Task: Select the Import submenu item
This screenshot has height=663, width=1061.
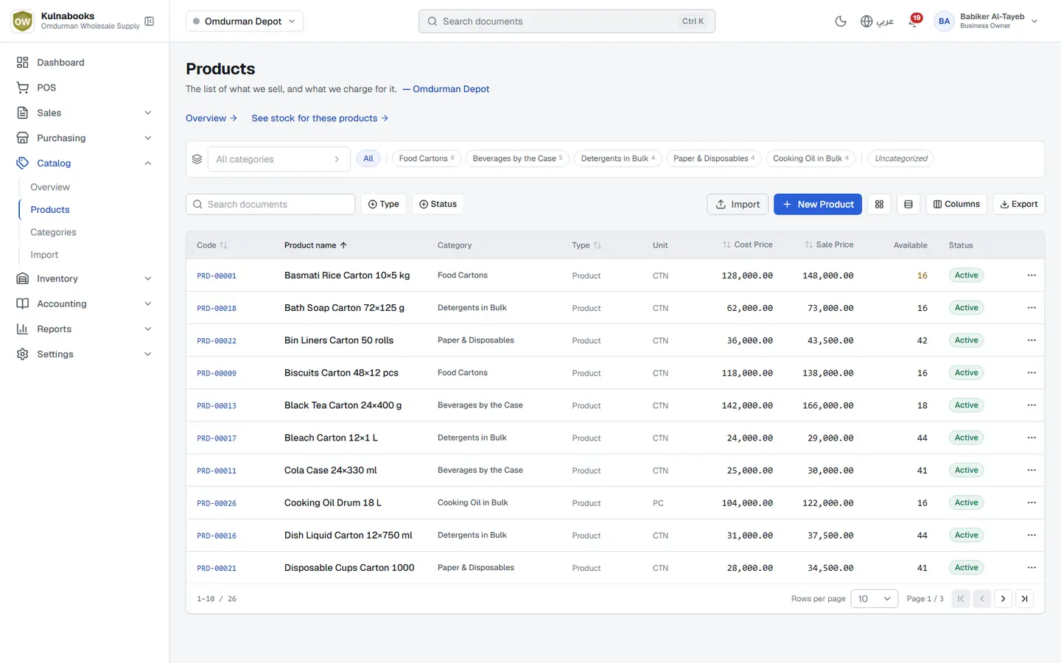Action: 44,255
